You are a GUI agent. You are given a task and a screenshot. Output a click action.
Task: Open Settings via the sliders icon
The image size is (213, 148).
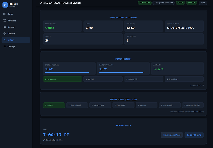click(x=5, y=47)
